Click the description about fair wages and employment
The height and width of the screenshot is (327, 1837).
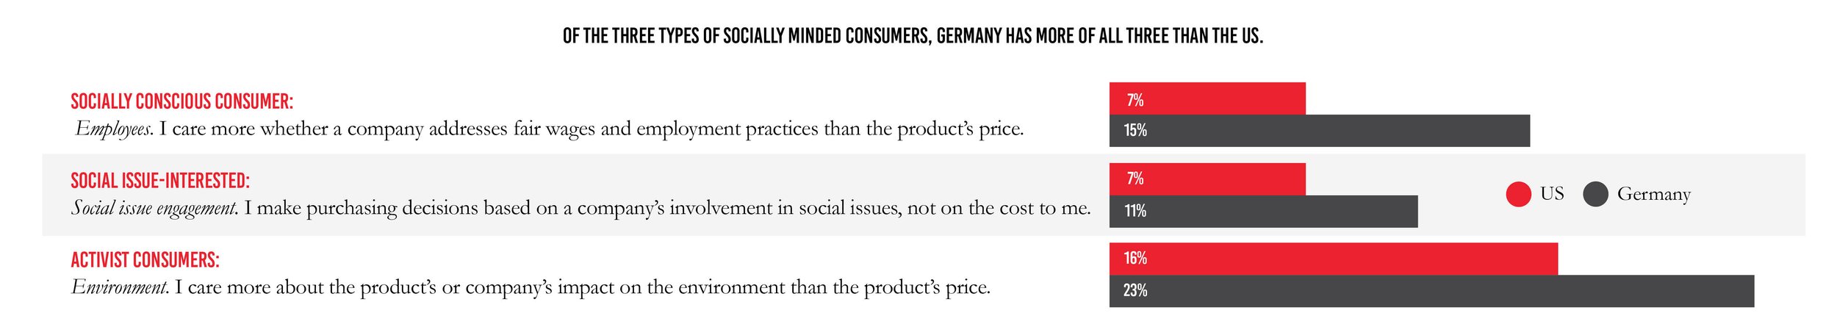pos(549,129)
